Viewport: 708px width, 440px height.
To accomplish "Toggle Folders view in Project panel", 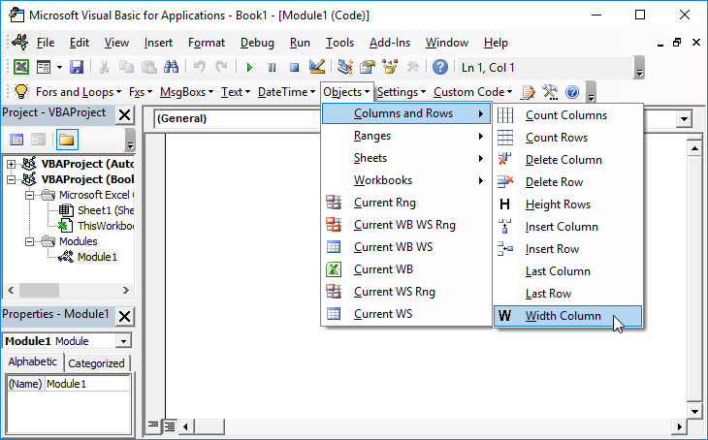I will pyautogui.click(x=66, y=140).
